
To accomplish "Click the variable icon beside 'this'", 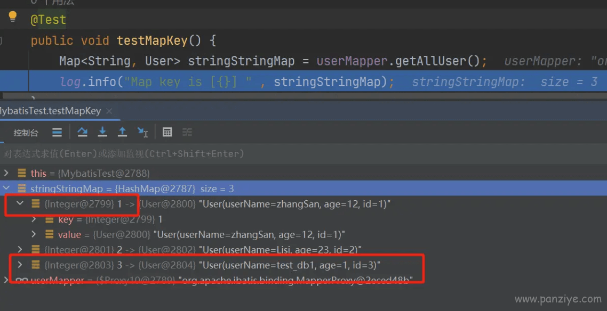I will point(22,173).
